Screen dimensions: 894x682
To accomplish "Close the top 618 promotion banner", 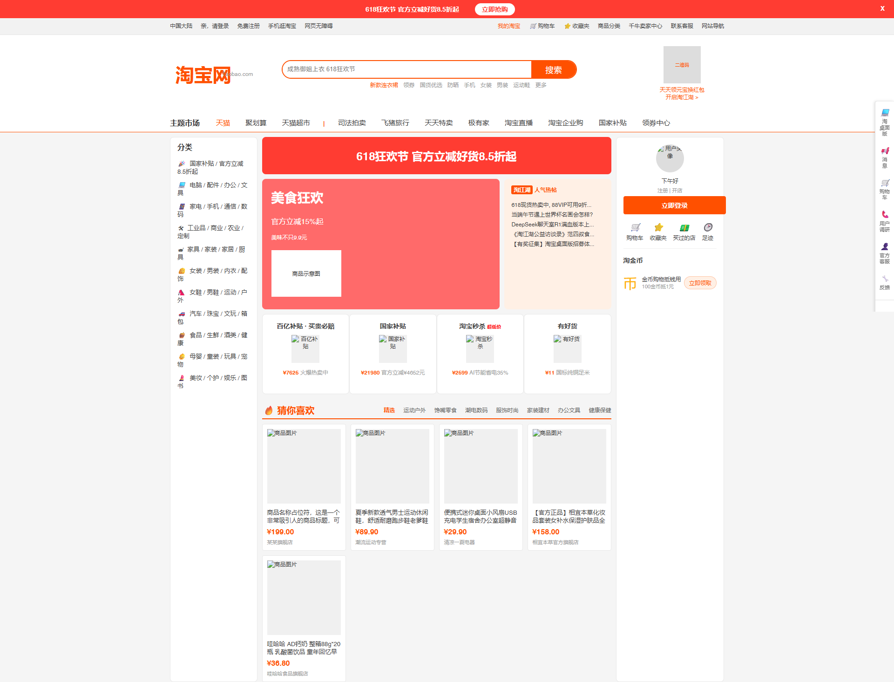I will coord(882,8).
